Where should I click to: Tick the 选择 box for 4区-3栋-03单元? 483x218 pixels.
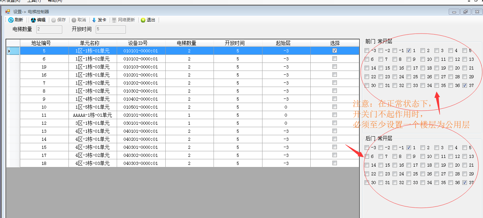[x=335, y=163]
